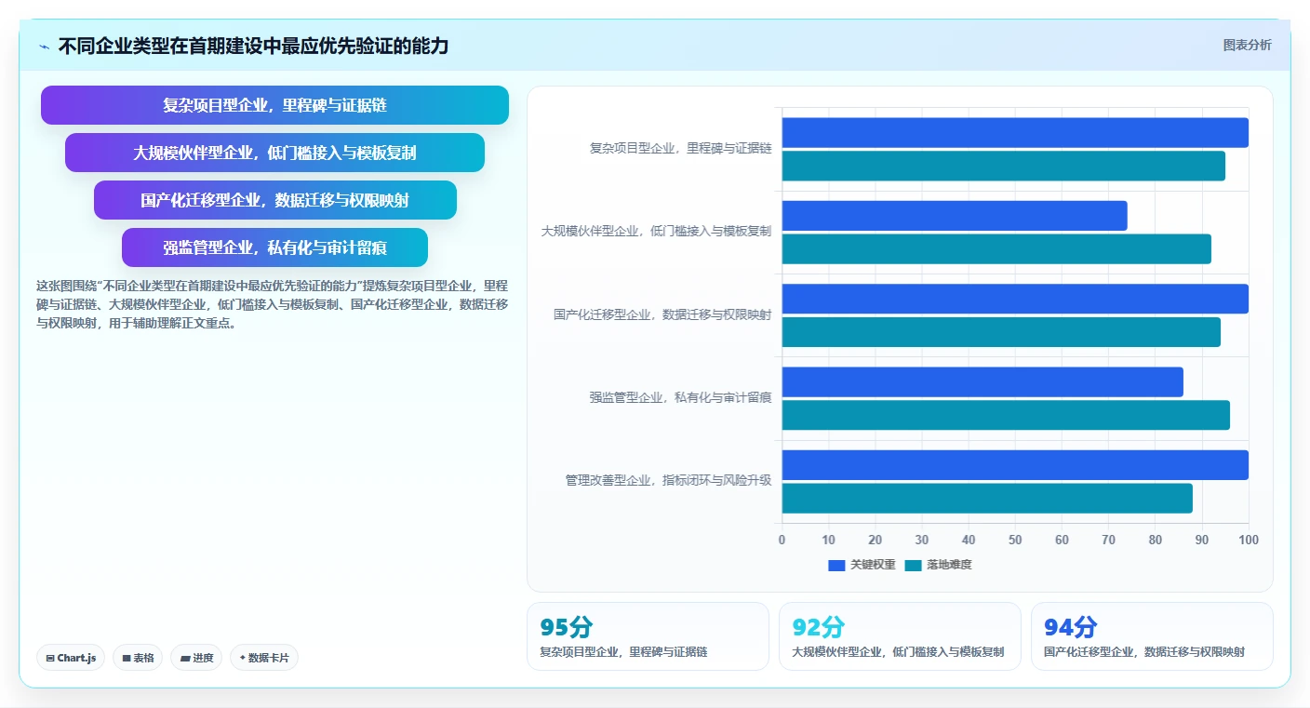Click the 图表分析 label in header
This screenshot has height=708, width=1310.
coord(1247,46)
